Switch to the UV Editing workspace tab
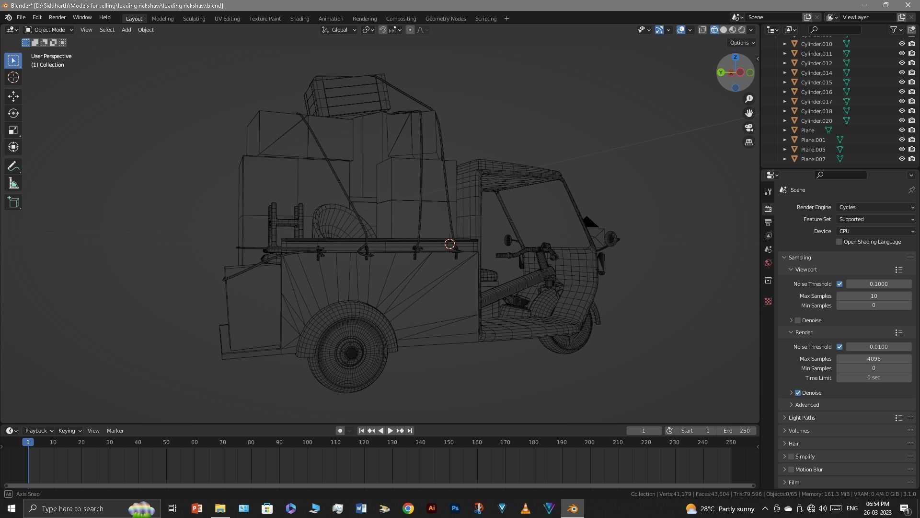920x518 pixels. pos(227,19)
